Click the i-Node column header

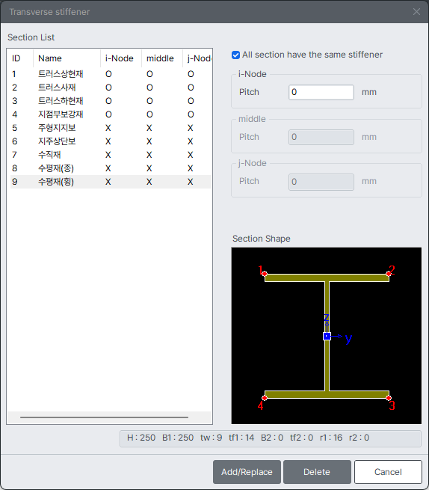(x=121, y=58)
